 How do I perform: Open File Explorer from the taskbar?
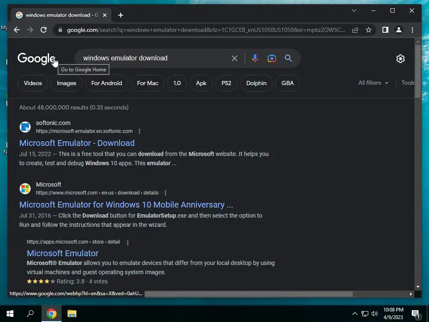pos(72,314)
